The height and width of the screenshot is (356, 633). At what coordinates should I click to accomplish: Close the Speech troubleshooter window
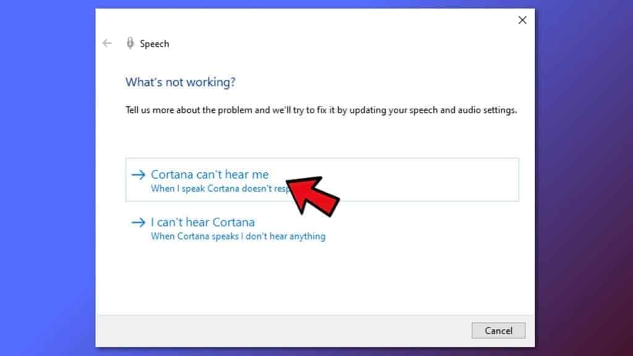522,20
